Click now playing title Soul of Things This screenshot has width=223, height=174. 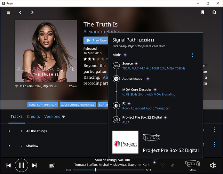(113, 160)
